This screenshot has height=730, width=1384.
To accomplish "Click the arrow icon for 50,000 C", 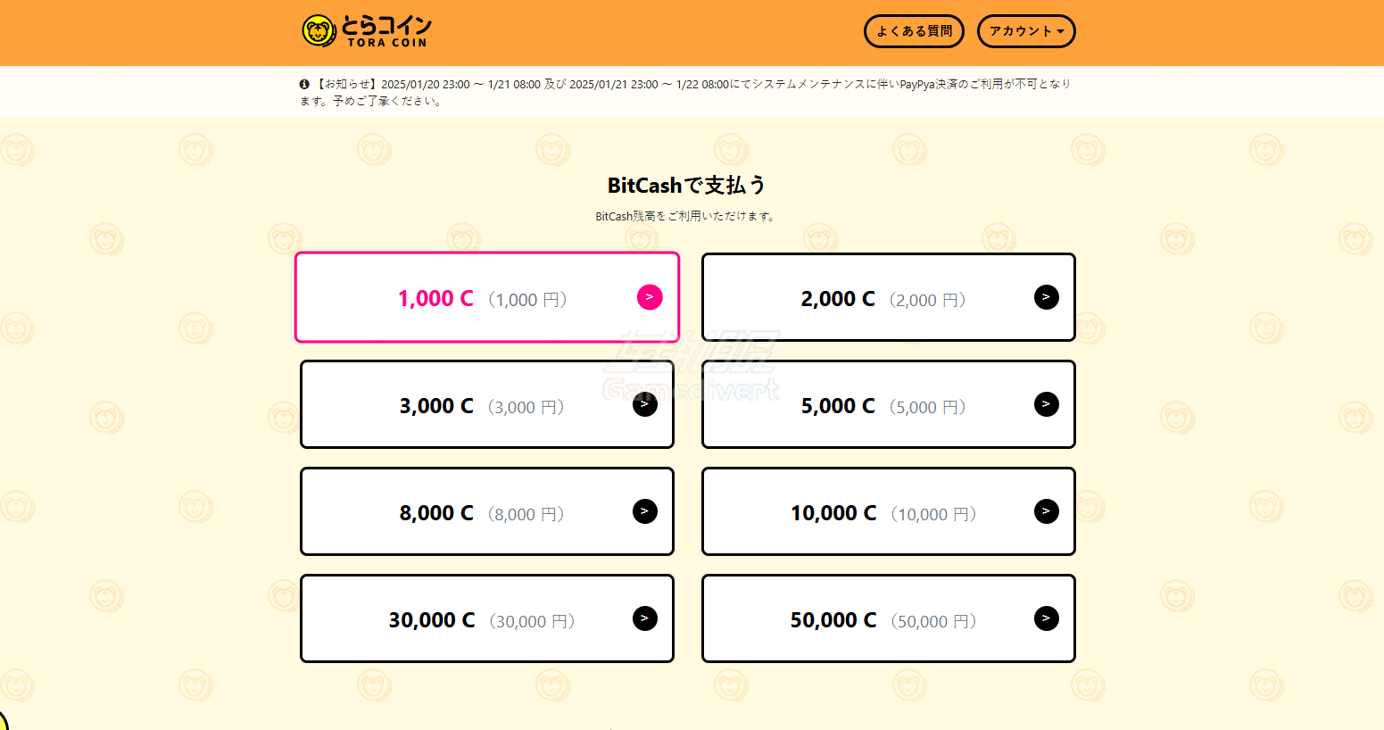I will (1046, 618).
